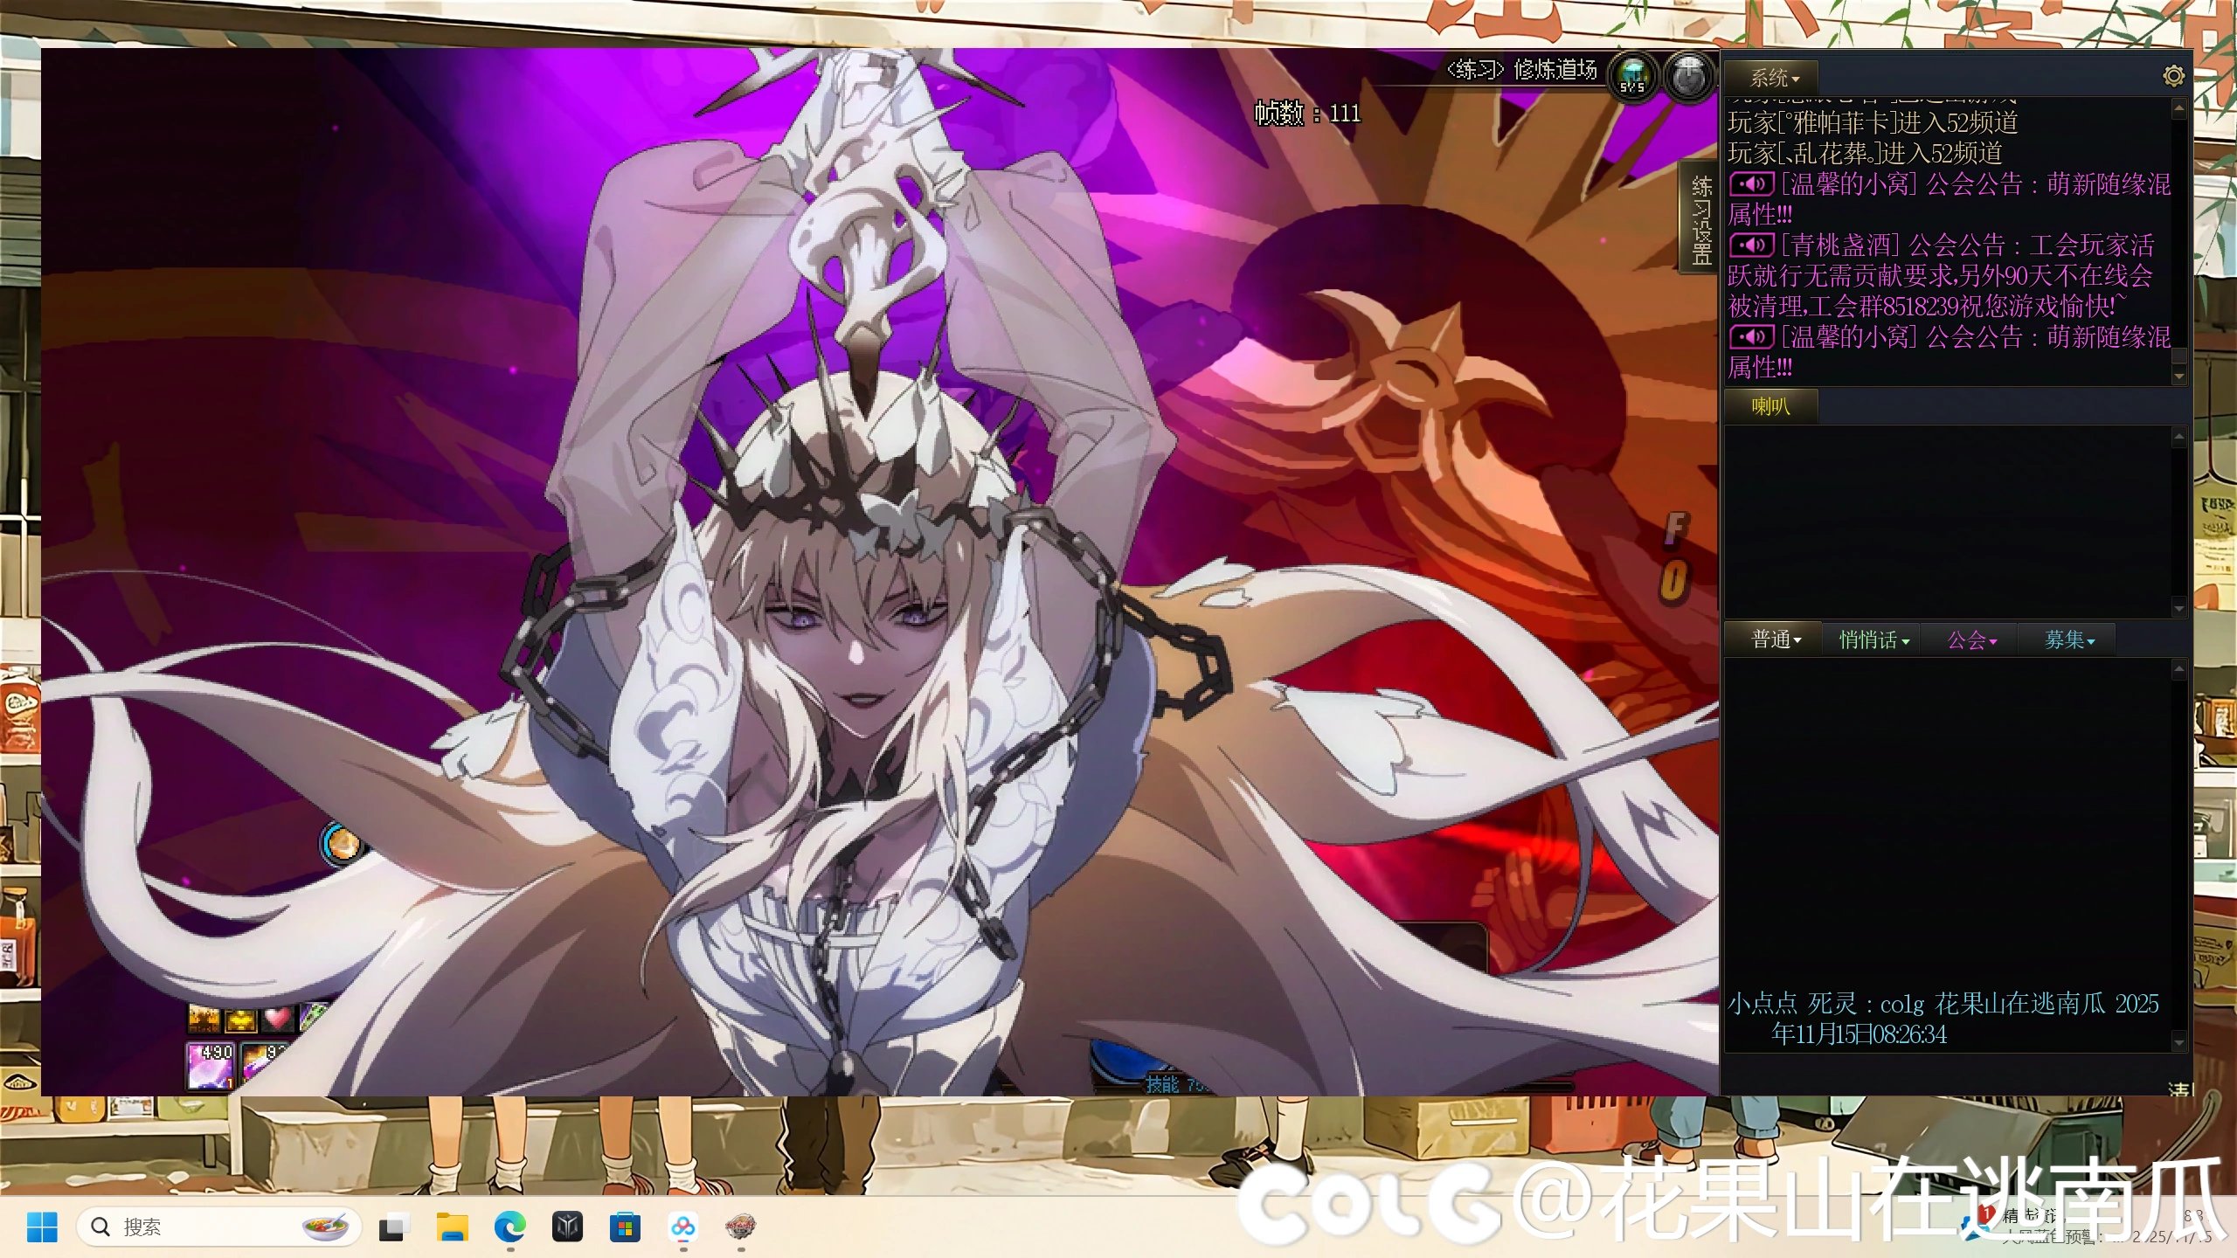Open Microsoft Edge from taskbar

[509, 1227]
